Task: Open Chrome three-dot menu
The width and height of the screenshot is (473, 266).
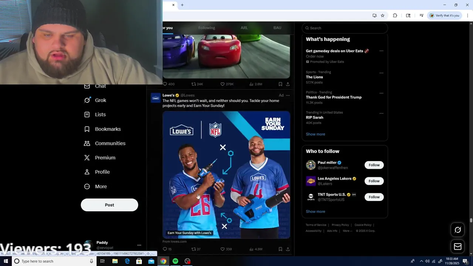Action: 468,16
